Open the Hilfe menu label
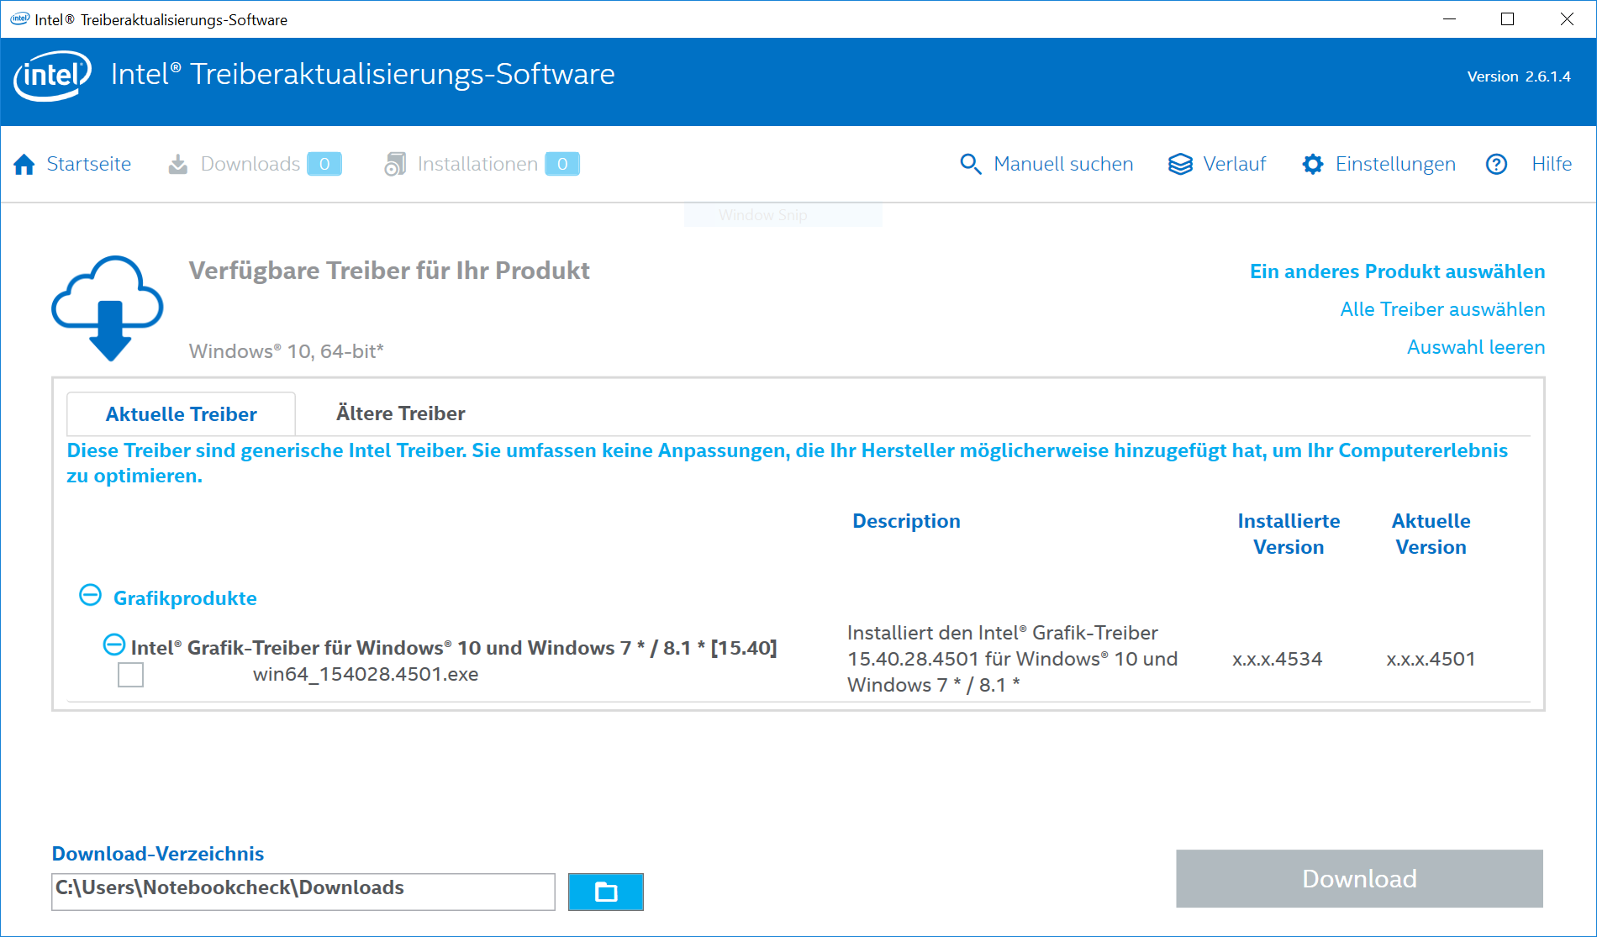Image resolution: width=1597 pixels, height=937 pixels. [x=1552, y=164]
